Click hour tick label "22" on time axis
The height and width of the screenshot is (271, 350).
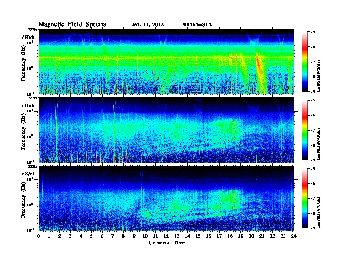point(273,236)
